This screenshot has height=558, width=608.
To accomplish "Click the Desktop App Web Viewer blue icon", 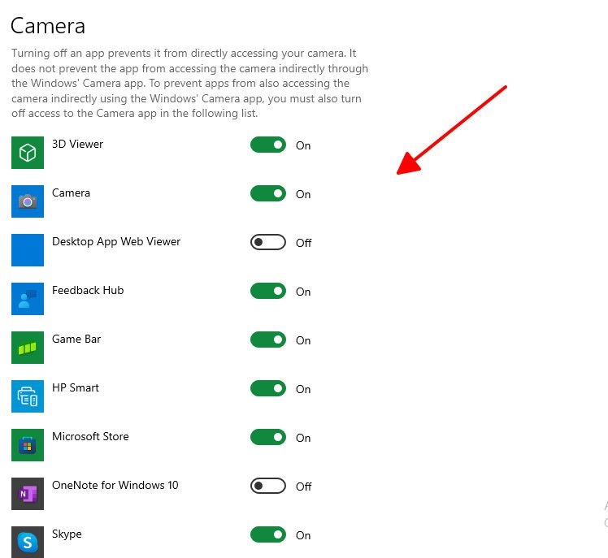I will tap(28, 250).
